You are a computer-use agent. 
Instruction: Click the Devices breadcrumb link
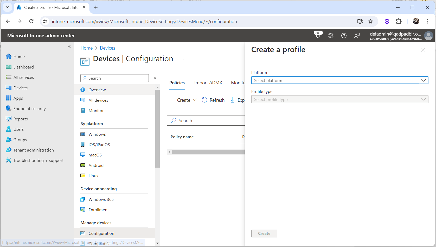(x=107, y=48)
